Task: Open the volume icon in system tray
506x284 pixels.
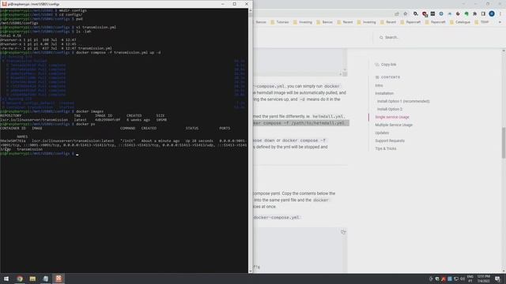Action: point(463,278)
